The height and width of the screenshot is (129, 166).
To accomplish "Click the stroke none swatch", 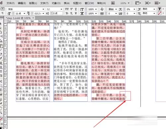I will 160,13.
